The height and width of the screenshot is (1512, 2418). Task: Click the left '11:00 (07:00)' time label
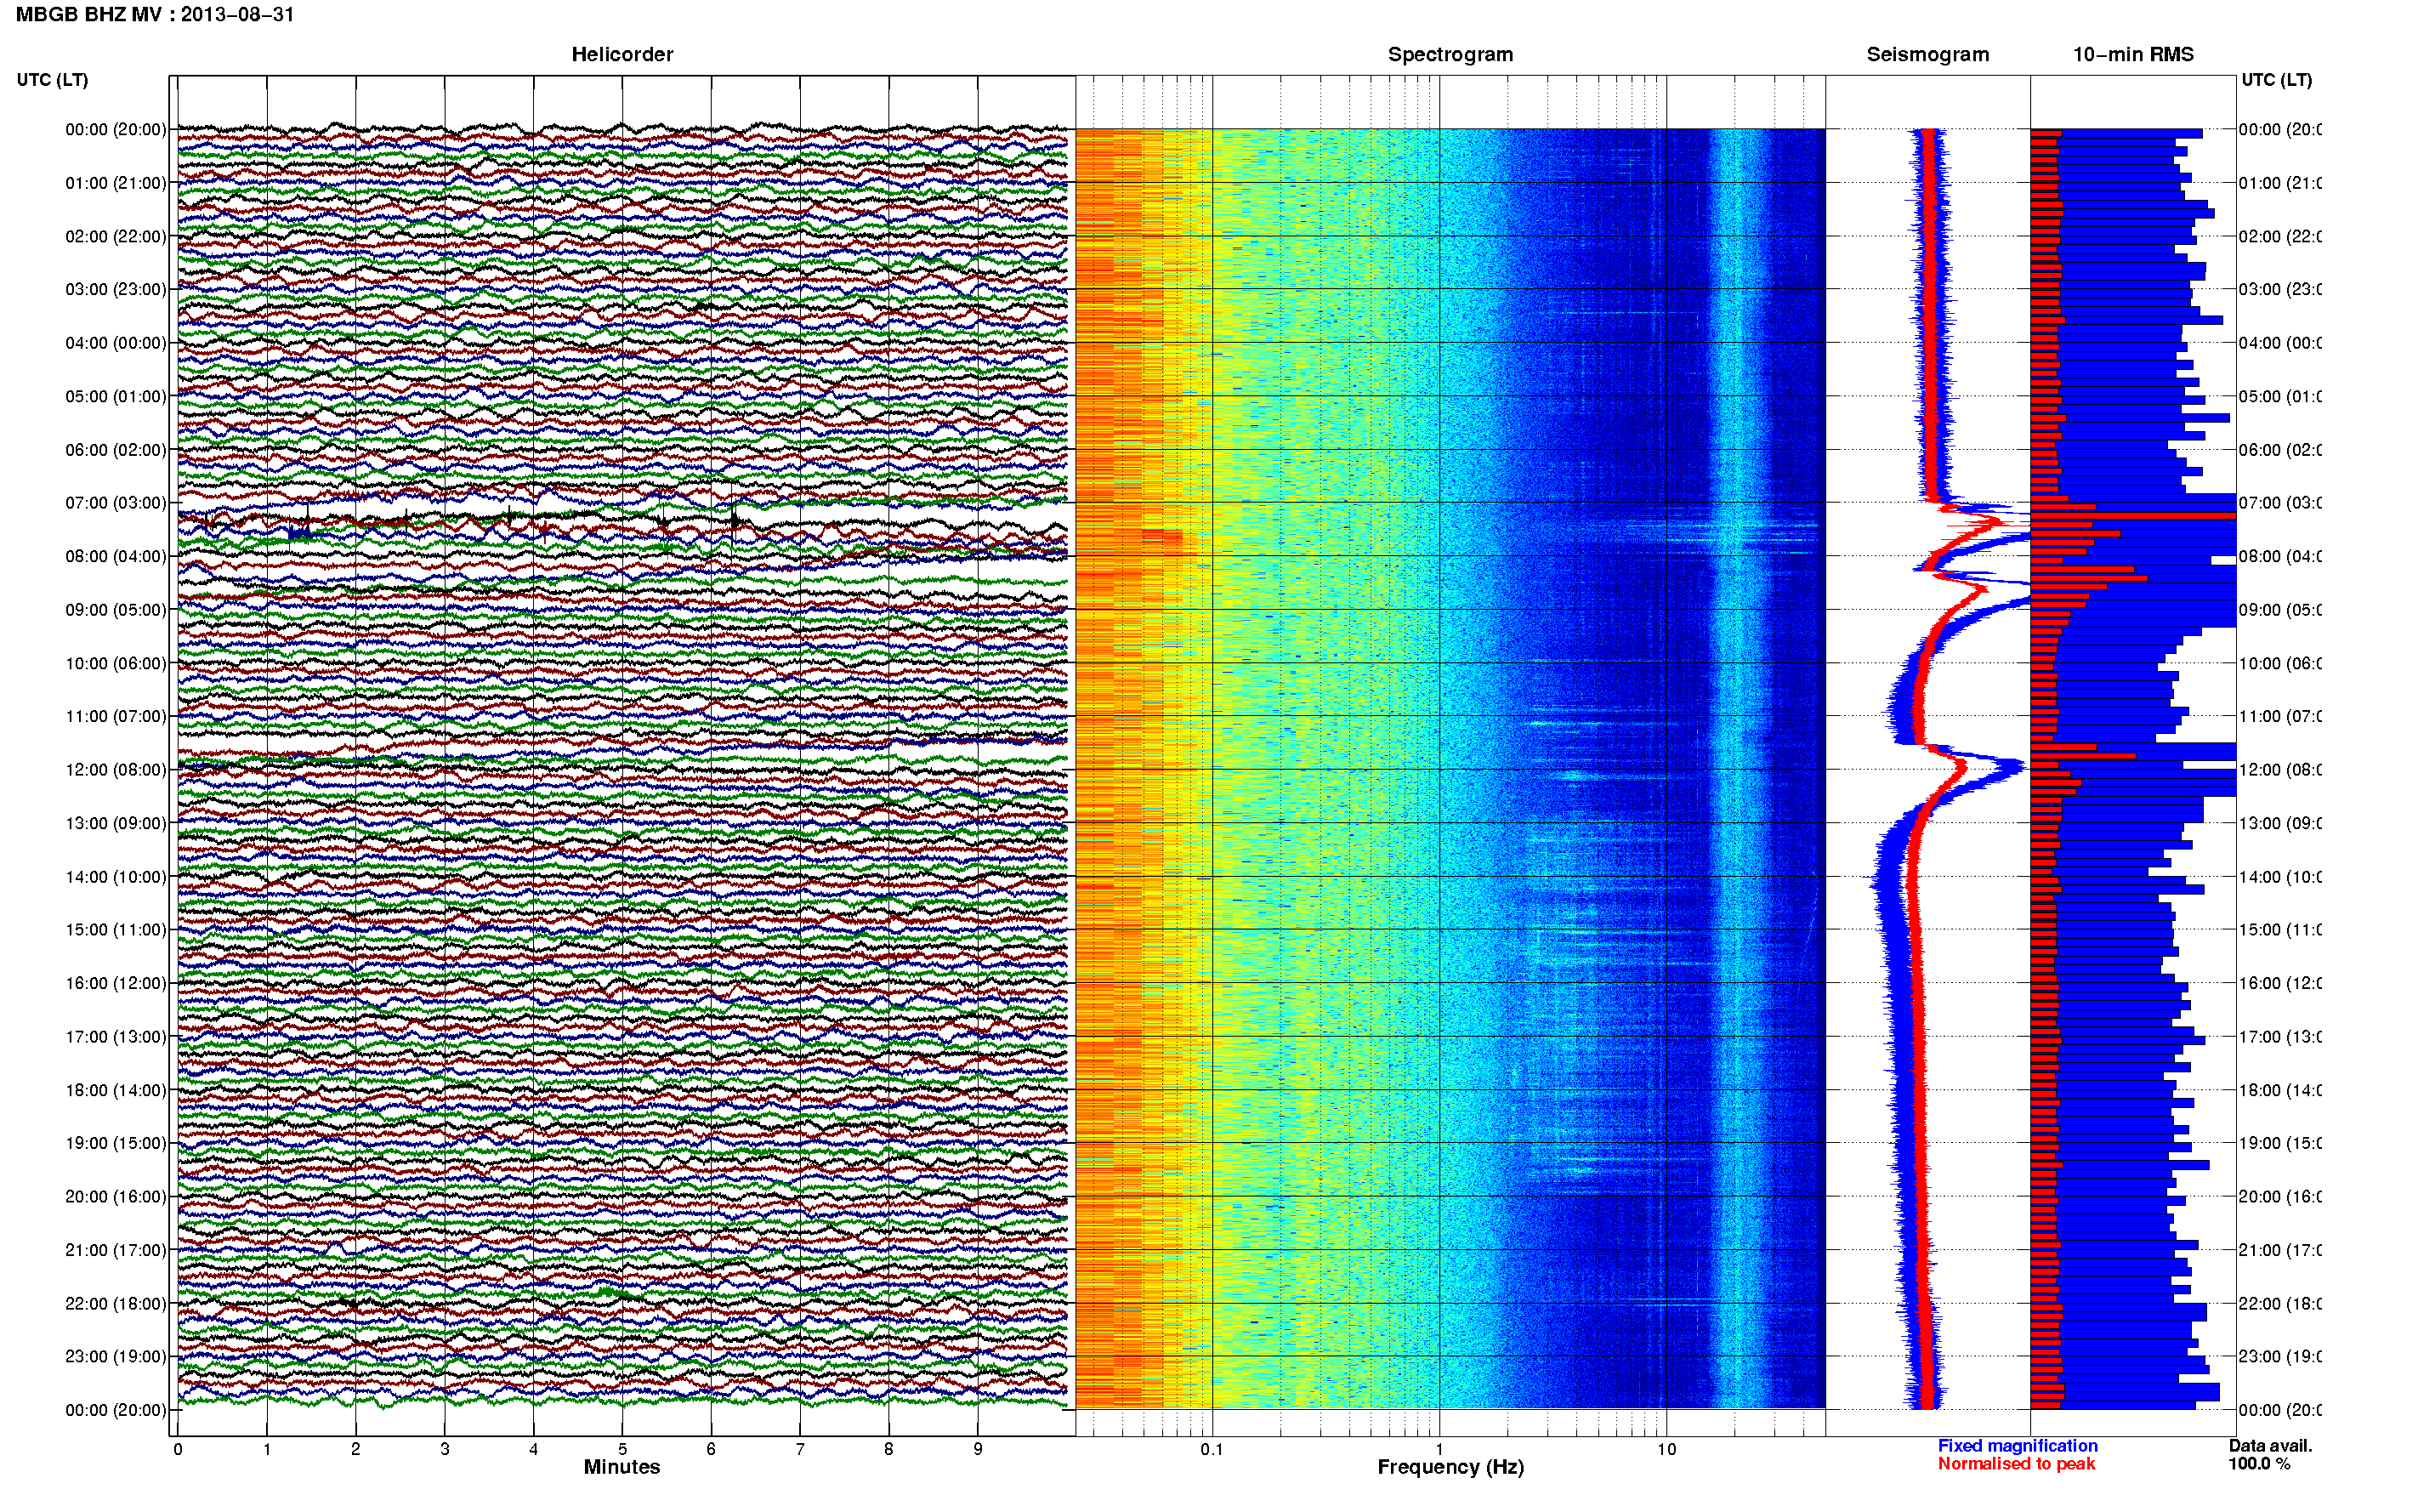(x=116, y=716)
